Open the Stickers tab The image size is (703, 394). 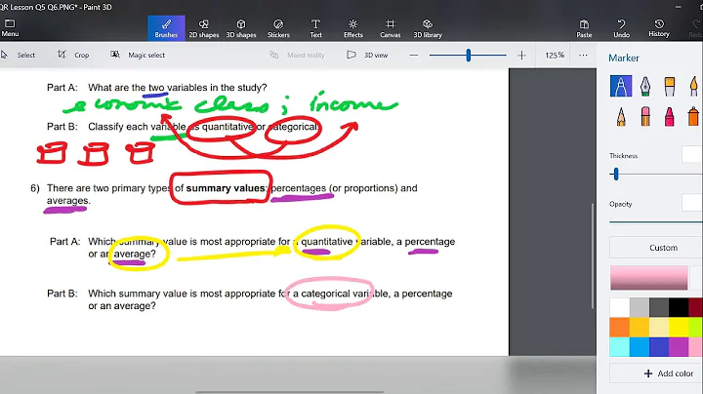point(278,28)
